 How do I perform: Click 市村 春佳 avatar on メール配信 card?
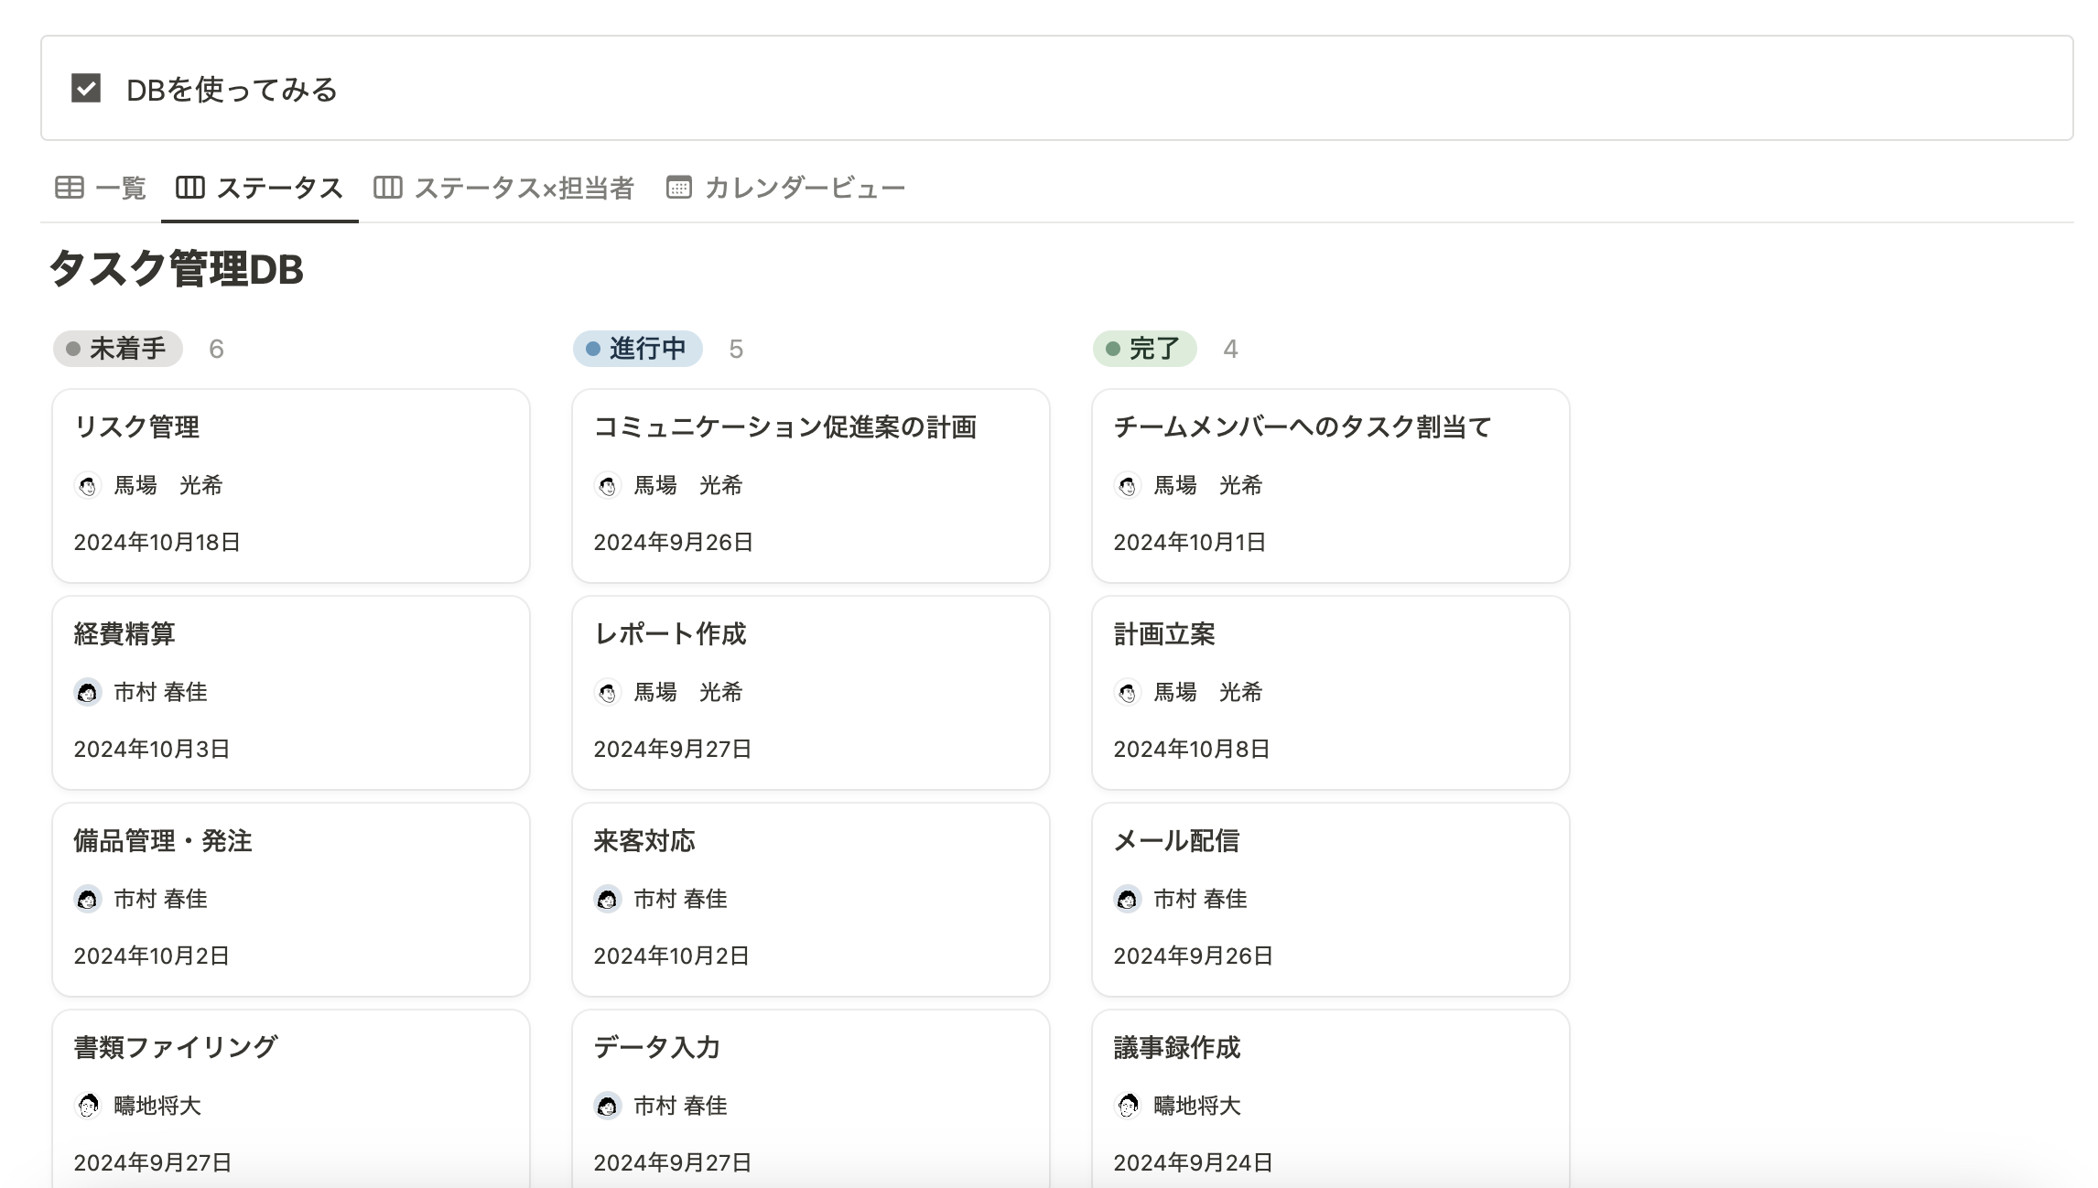coord(1128,899)
